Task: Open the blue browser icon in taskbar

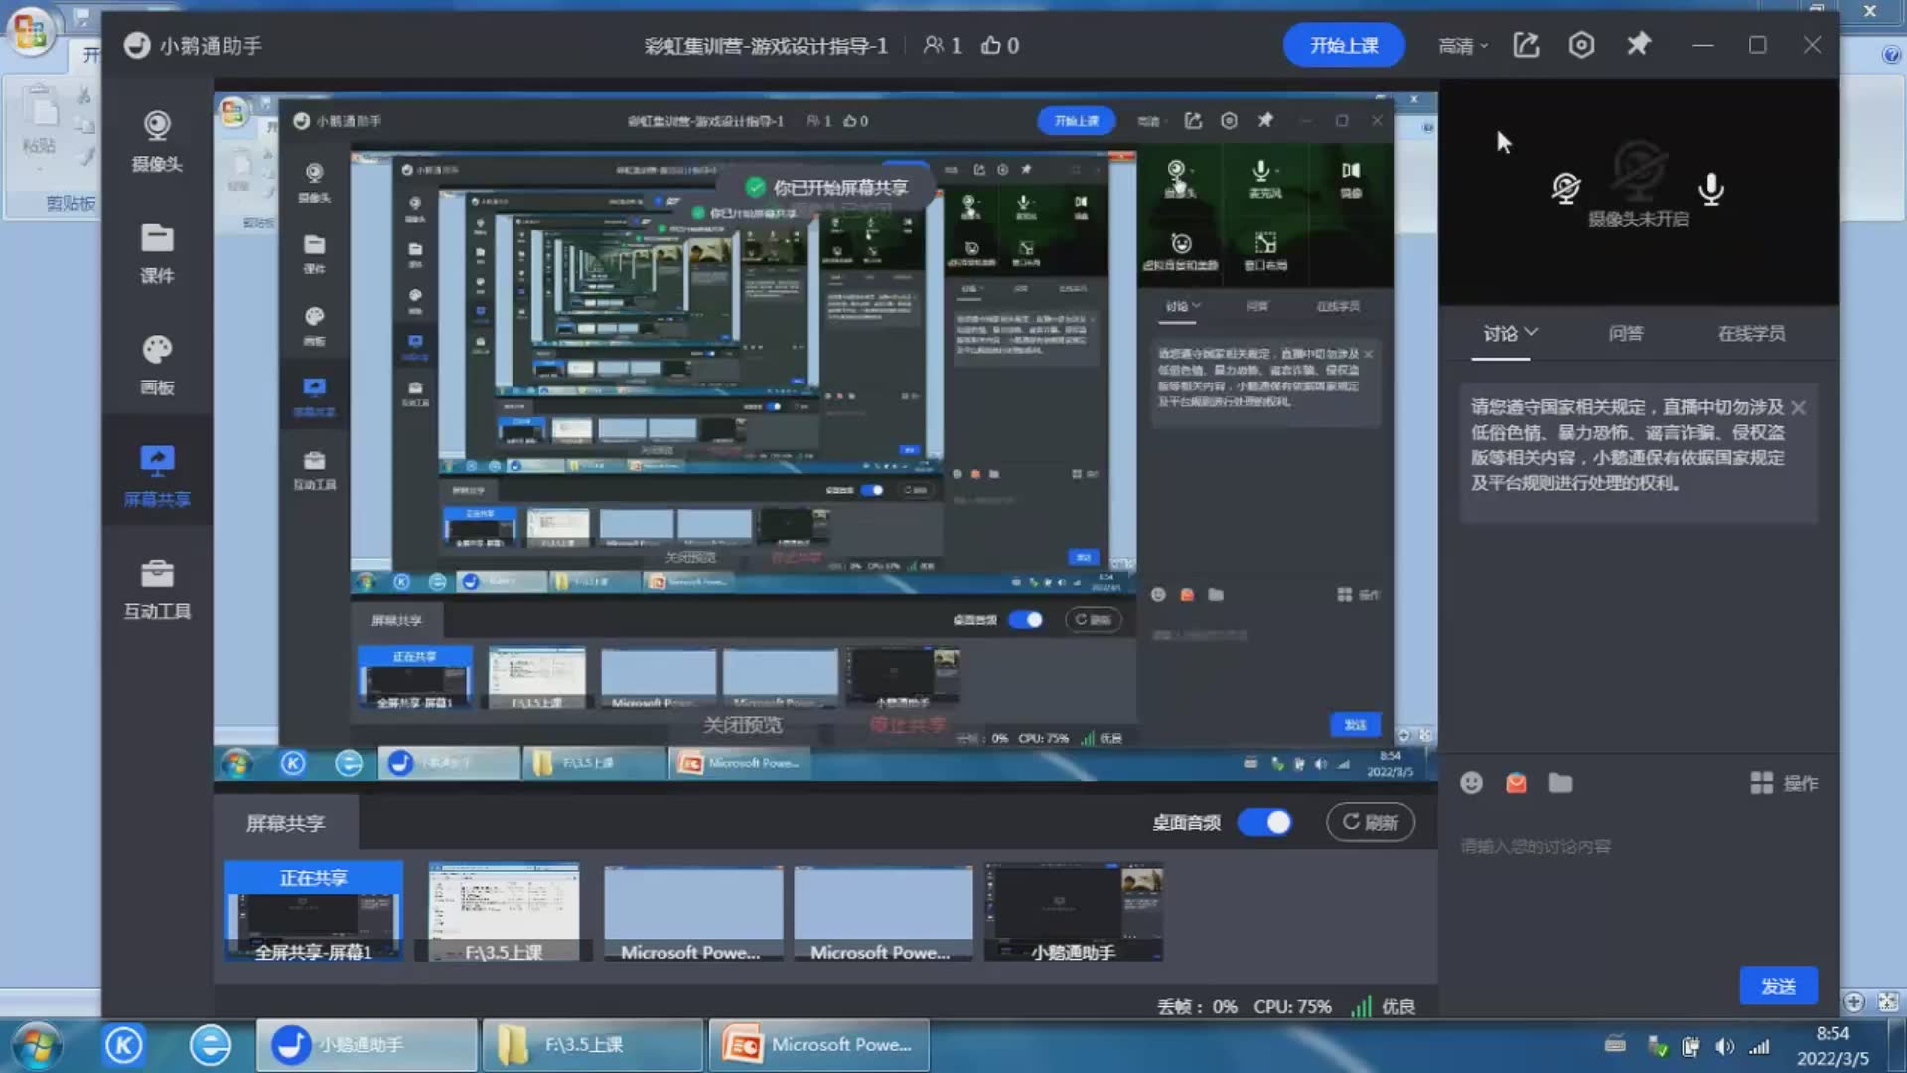Action: pos(211,1045)
